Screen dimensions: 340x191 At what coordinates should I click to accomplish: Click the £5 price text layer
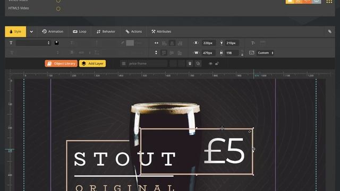coord(224,151)
